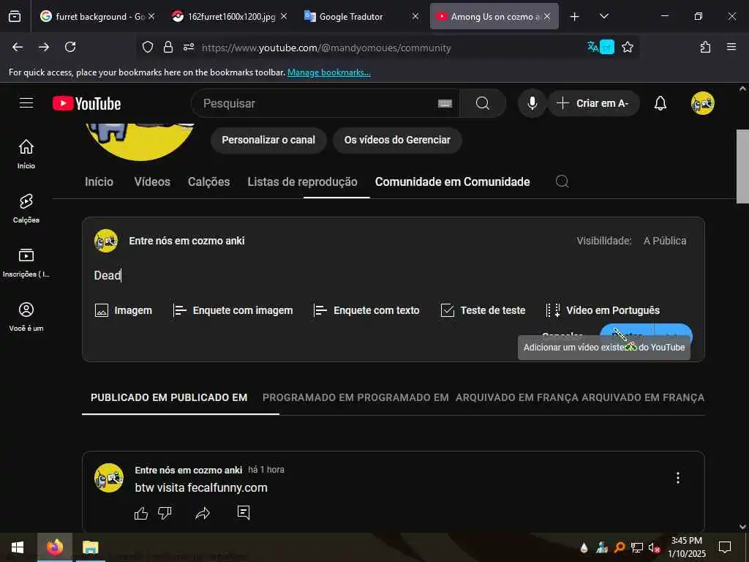Click the YouTube logo

86,104
